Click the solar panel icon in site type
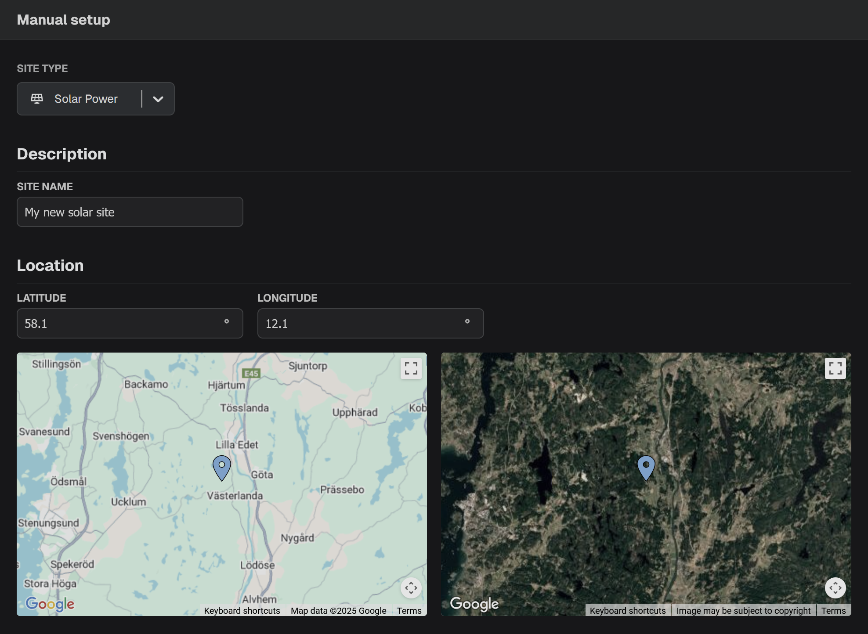The image size is (868, 634). 37,98
